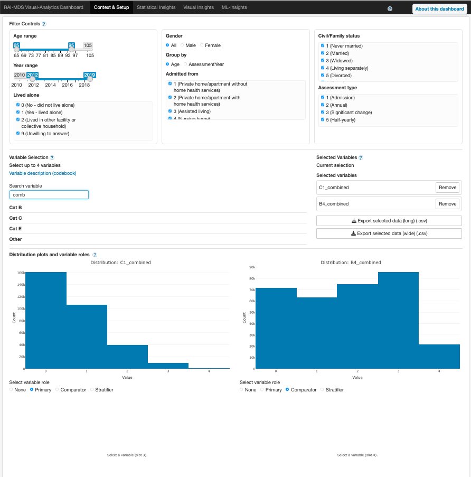Toggle the 3 (Assisted living) checkbox
471x477 pixels.
170,111
